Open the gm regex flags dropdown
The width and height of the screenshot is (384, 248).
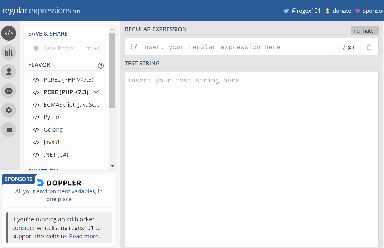click(x=352, y=47)
